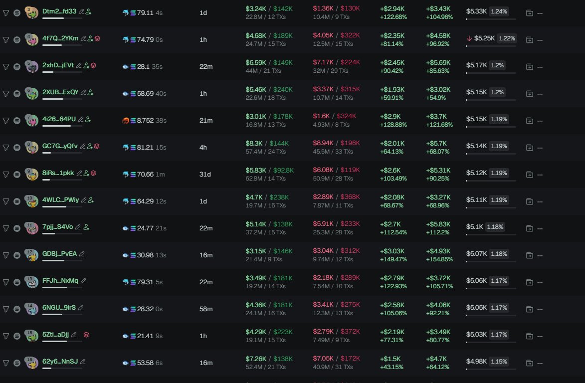Click progress bar under 4WLC...PWiy name
The image size is (585, 383).
[x=62, y=206]
